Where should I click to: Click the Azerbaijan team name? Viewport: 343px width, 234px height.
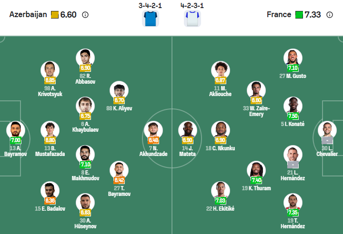pyautogui.click(x=28, y=15)
